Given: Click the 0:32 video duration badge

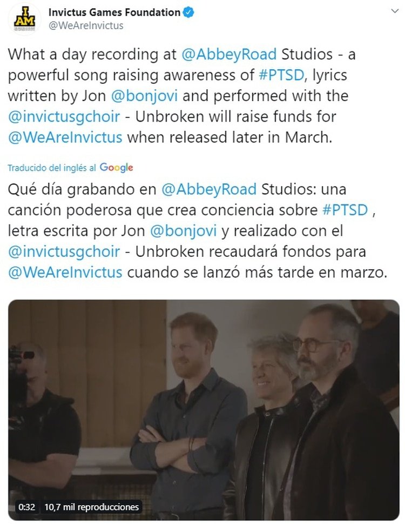Looking at the screenshot, I should click(26, 507).
